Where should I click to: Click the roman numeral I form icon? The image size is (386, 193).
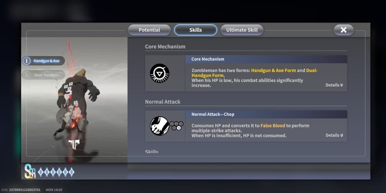tap(26, 61)
